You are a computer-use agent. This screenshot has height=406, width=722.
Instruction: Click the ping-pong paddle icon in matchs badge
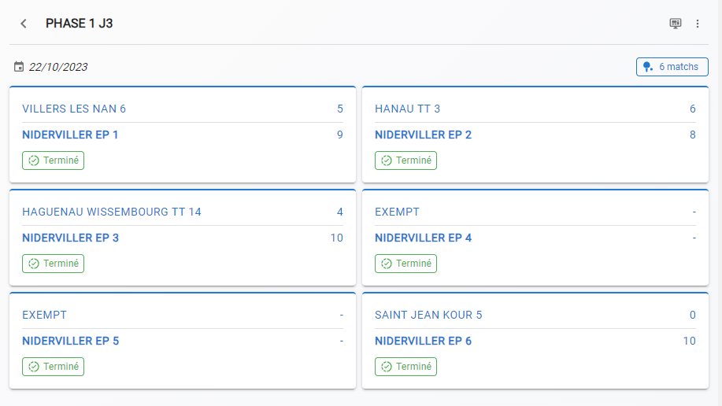648,67
